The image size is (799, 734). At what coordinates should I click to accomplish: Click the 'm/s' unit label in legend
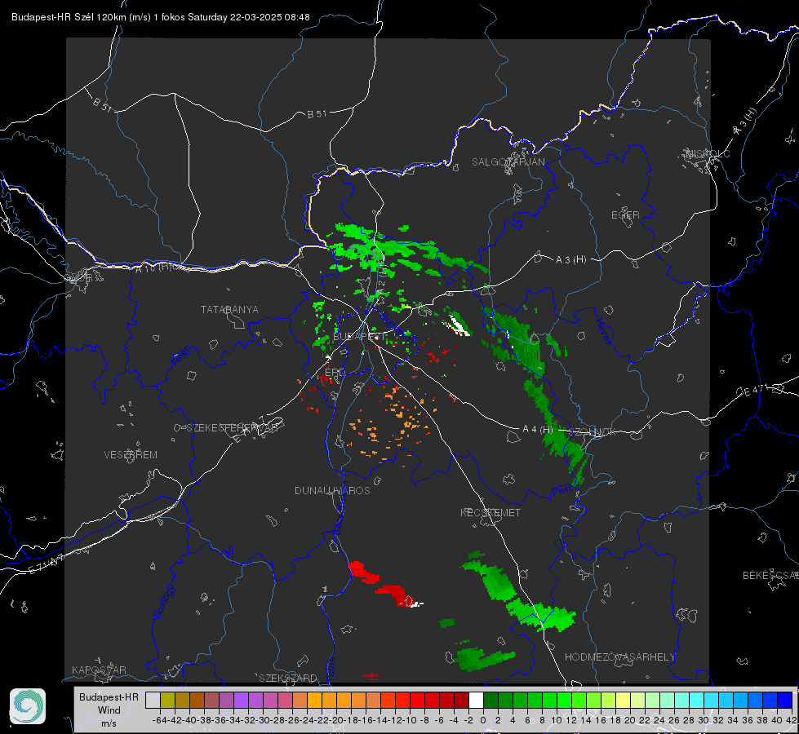click(109, 723)
